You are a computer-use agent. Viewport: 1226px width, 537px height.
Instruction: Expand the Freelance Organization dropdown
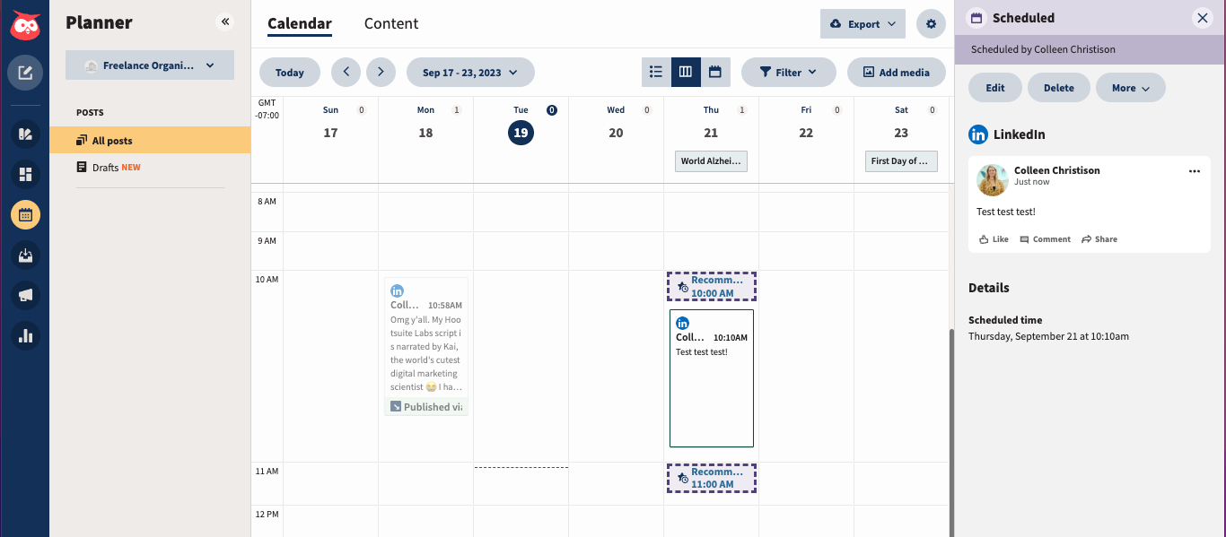150,65
